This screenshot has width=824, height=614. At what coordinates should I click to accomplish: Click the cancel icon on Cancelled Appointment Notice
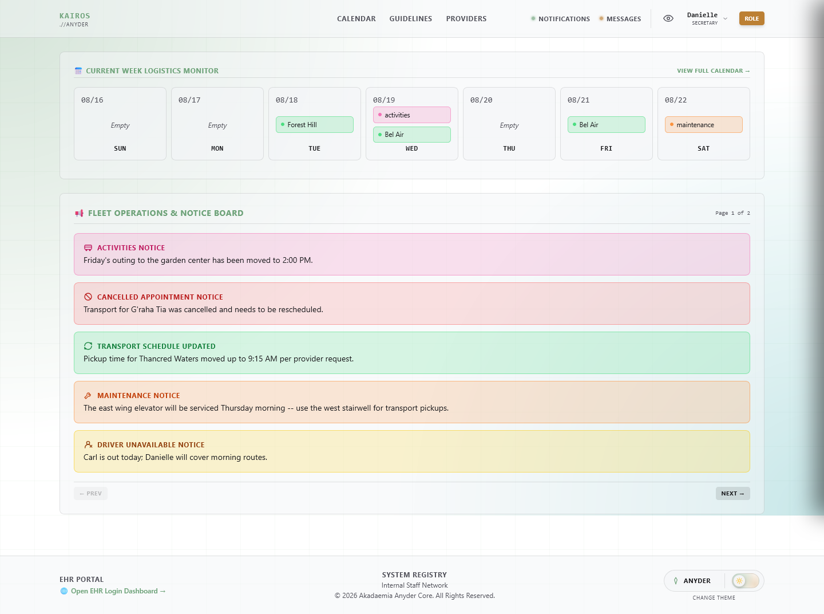pos(88,297)
